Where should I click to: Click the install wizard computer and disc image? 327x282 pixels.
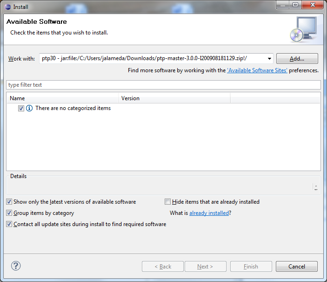pos(304,29)
